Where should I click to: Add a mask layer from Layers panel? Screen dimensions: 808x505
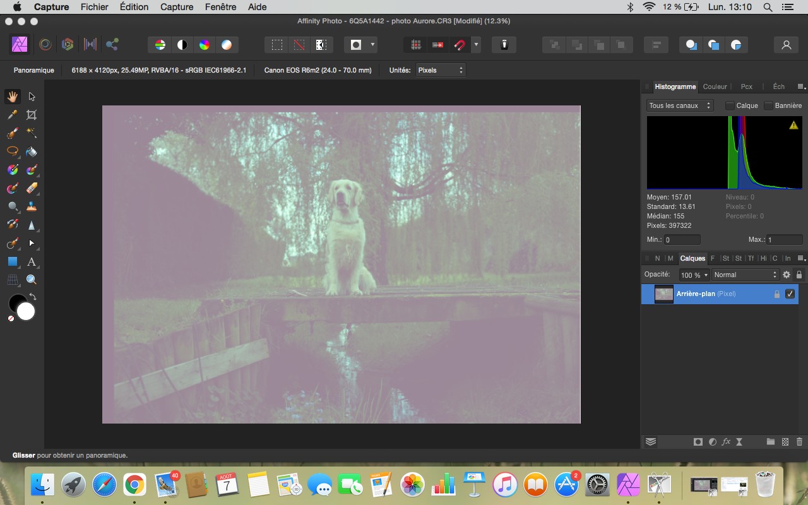[698, 442]
